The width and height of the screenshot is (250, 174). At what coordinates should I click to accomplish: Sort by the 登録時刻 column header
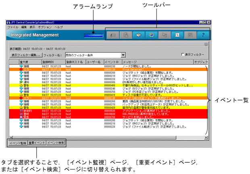[x=53, y=62]
